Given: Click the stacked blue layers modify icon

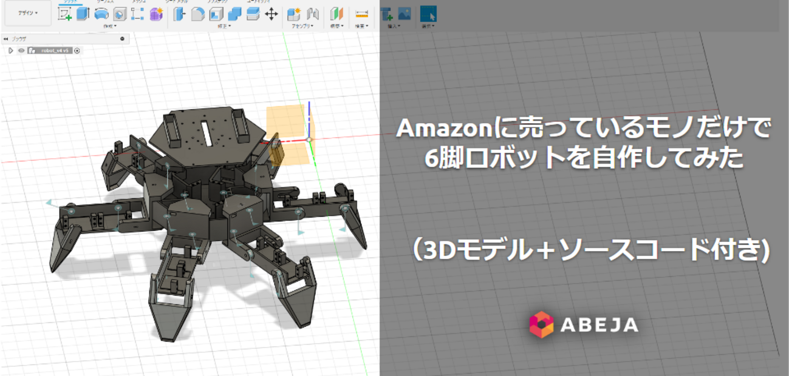Looking at the screenshot, I should click(x=253, y=14).
